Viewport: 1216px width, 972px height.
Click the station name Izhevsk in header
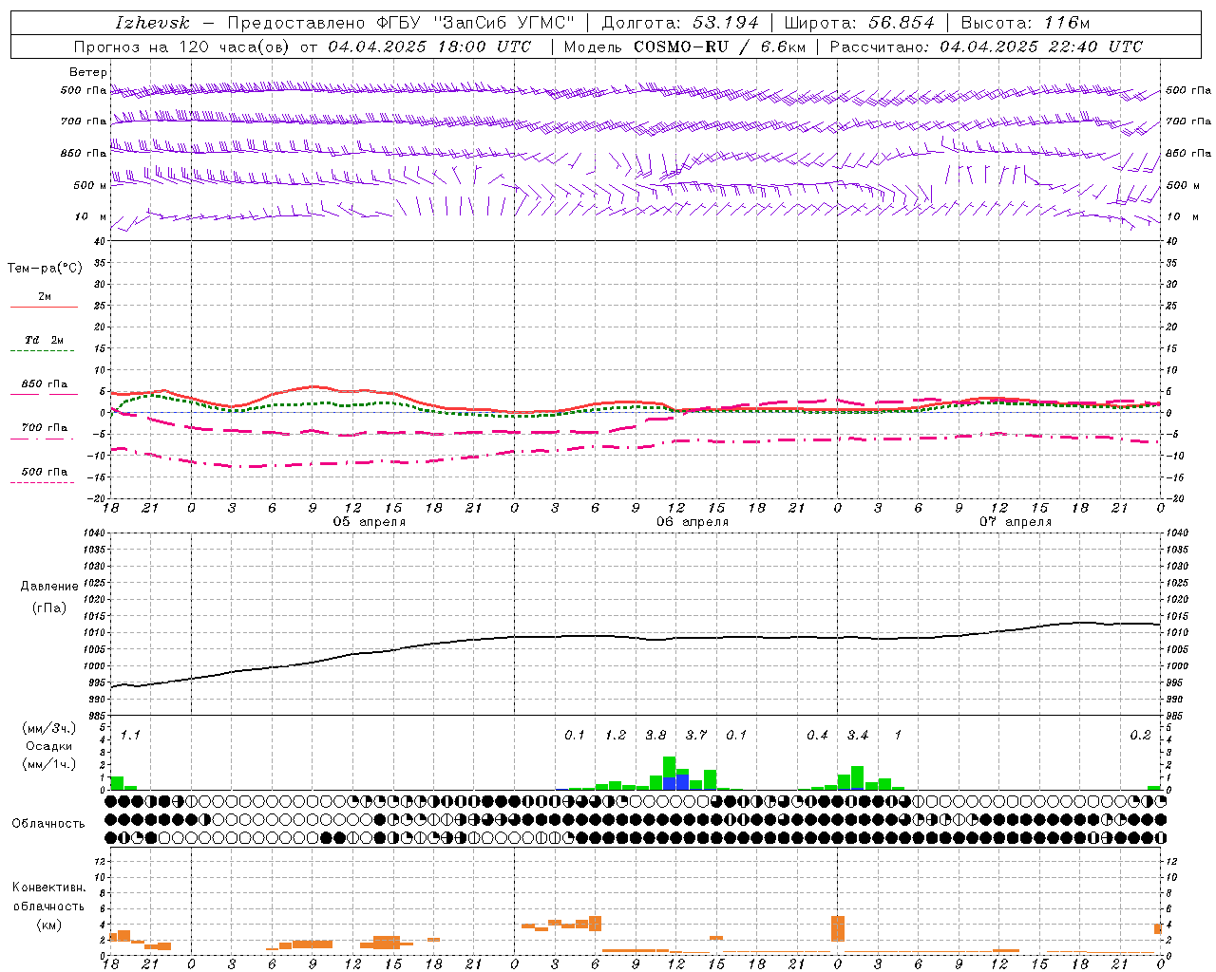(x=153, y=23)
